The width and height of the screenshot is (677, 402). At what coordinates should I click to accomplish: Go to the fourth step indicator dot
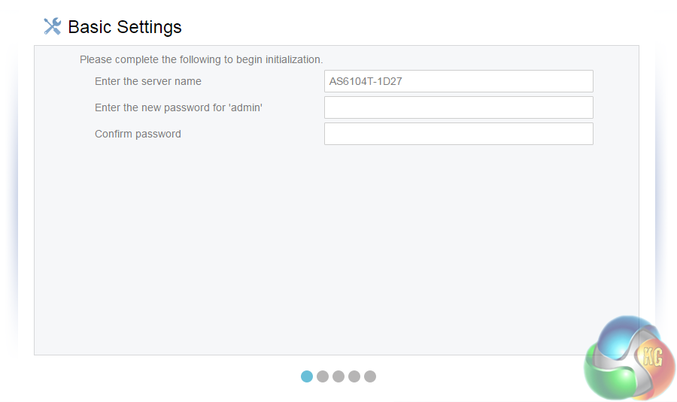[354, 376]
